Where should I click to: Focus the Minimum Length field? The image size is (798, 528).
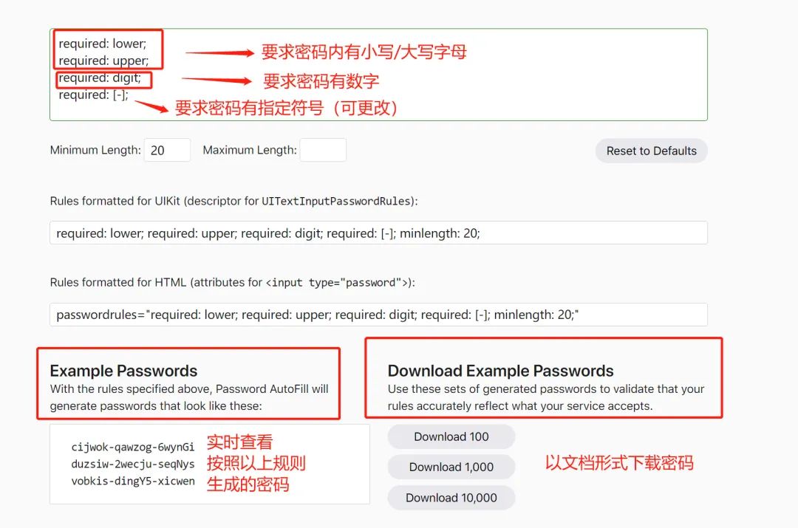(x=168, y=150)
